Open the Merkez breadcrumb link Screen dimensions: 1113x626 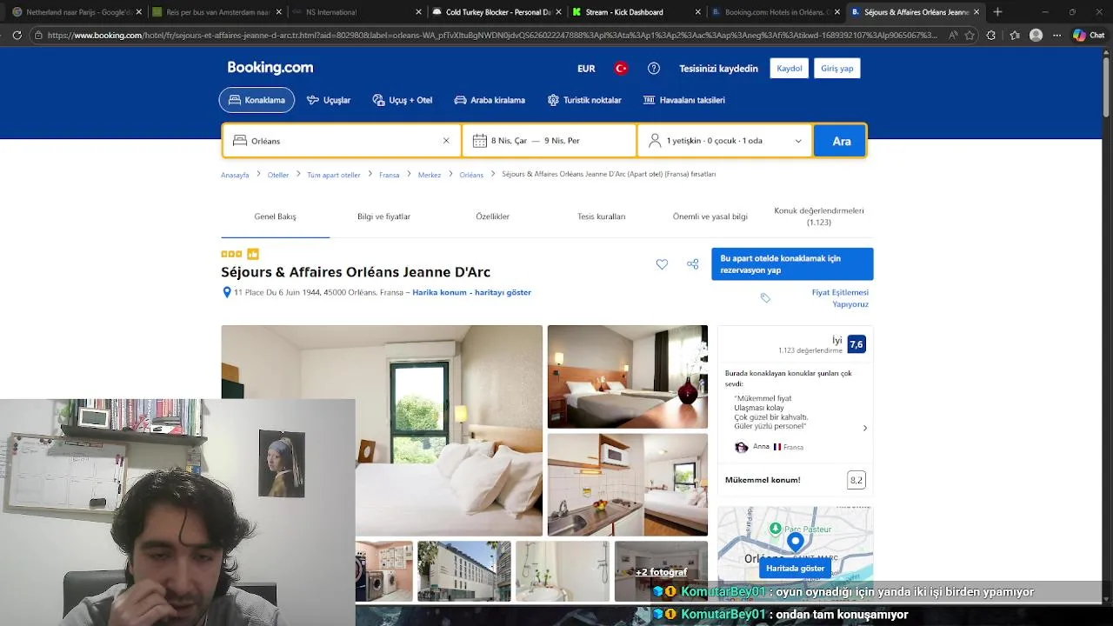pos(430,175)
